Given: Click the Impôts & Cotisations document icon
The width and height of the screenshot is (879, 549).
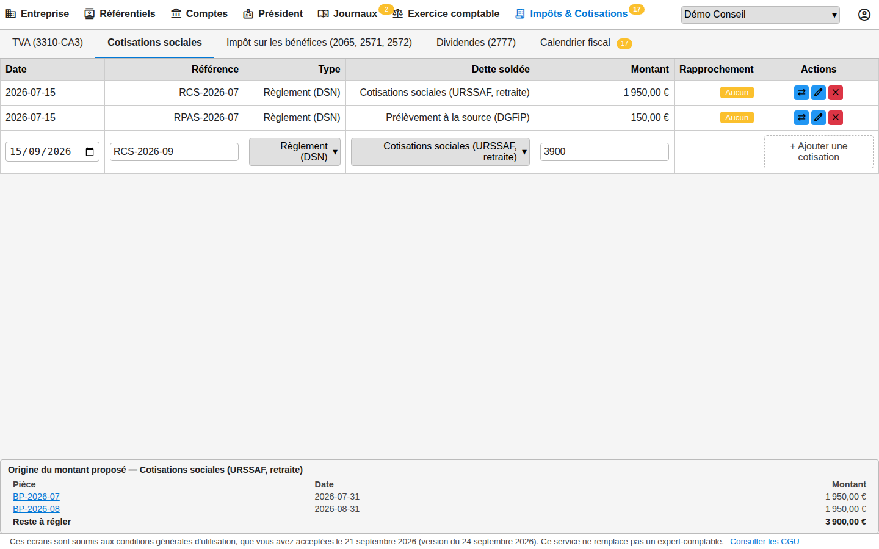Looking at the screenshot, I should click(x=520, y=13).
